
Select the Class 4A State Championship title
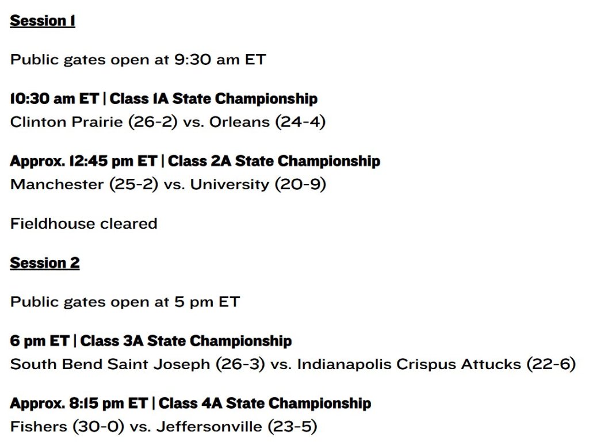(265, 404)
